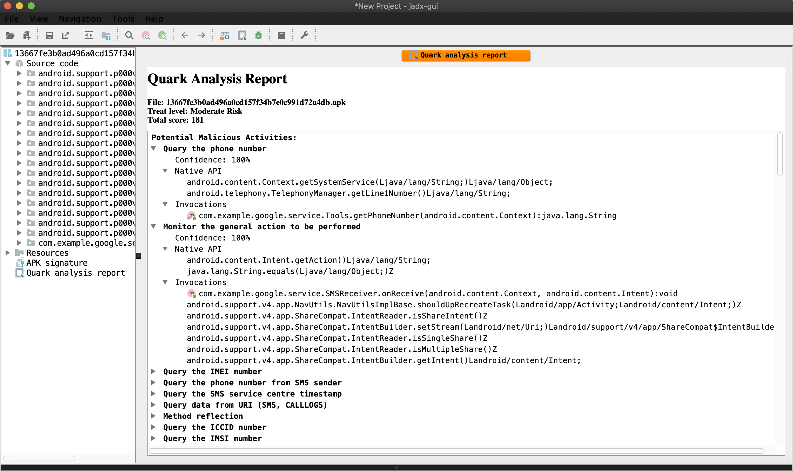Image resolution: width=793 pixels, height=471 pixels.
Task: Click the report's vertical scrollbar thumb
Action: [x=780, y=154]
